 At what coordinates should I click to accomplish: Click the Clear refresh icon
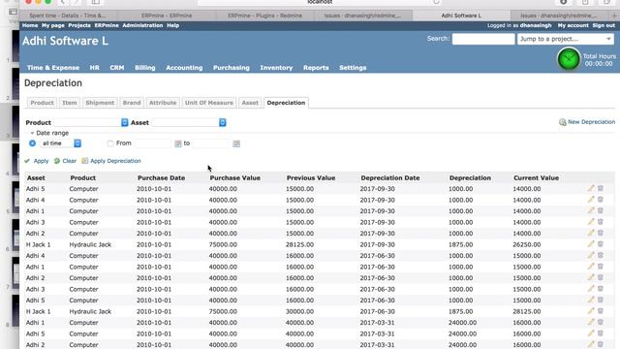tap(57, 161)
